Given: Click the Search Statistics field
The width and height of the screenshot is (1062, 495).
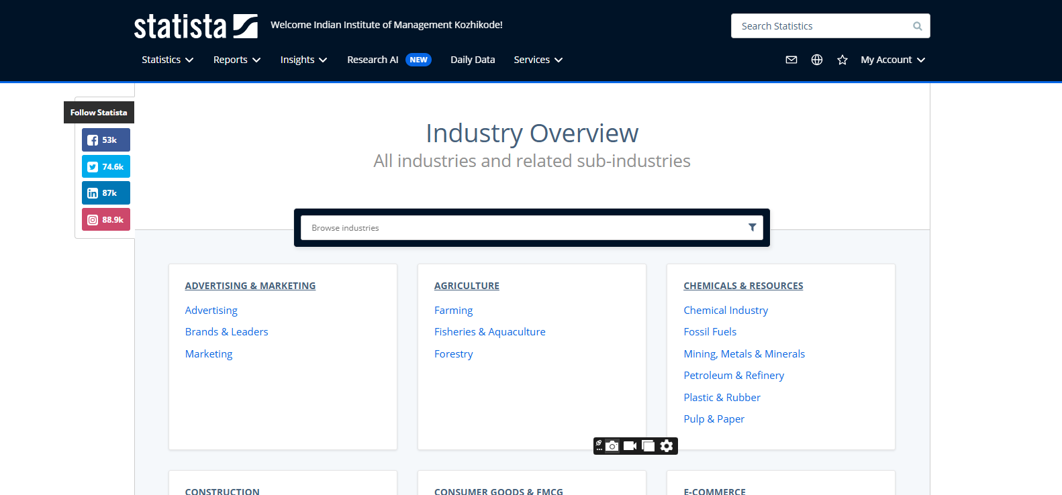Looking at the screenshot, I should (x=822, y=26).
